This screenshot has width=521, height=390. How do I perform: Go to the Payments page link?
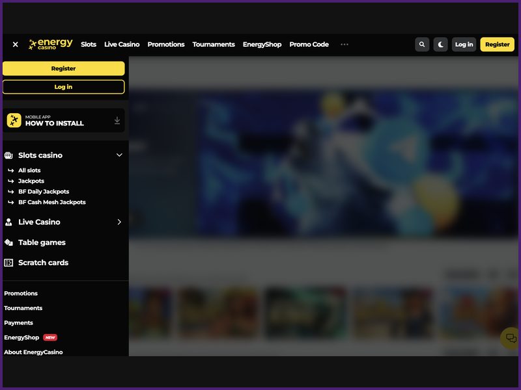[19, 322]
